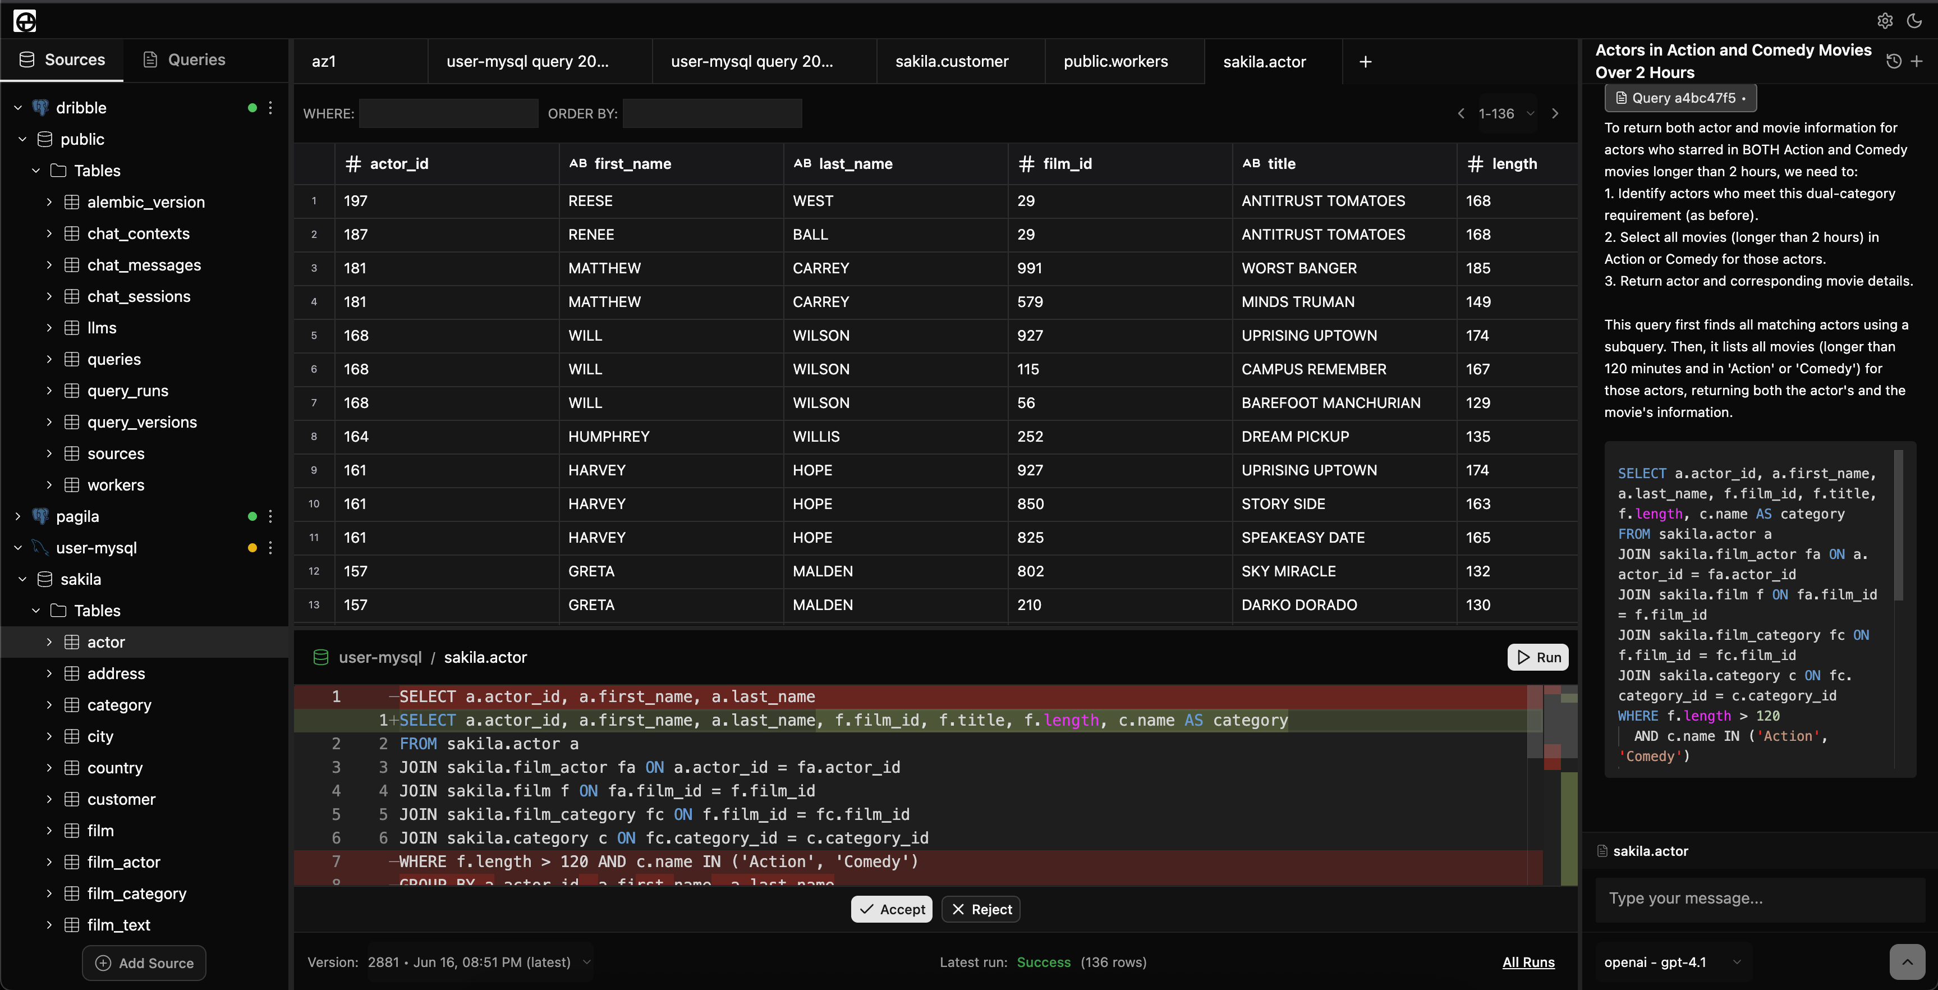This screenshot has width=1938, height=990.
Task: Select the sakila.actor tab
Action: pos(1273,62)
